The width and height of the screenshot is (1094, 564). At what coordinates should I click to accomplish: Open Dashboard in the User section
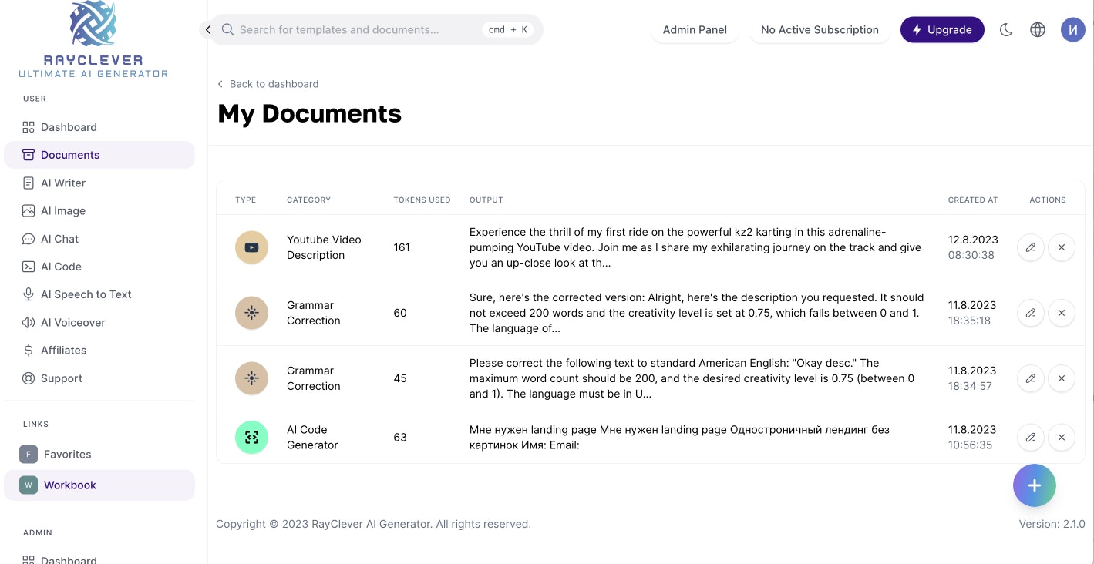click(99, 127)
